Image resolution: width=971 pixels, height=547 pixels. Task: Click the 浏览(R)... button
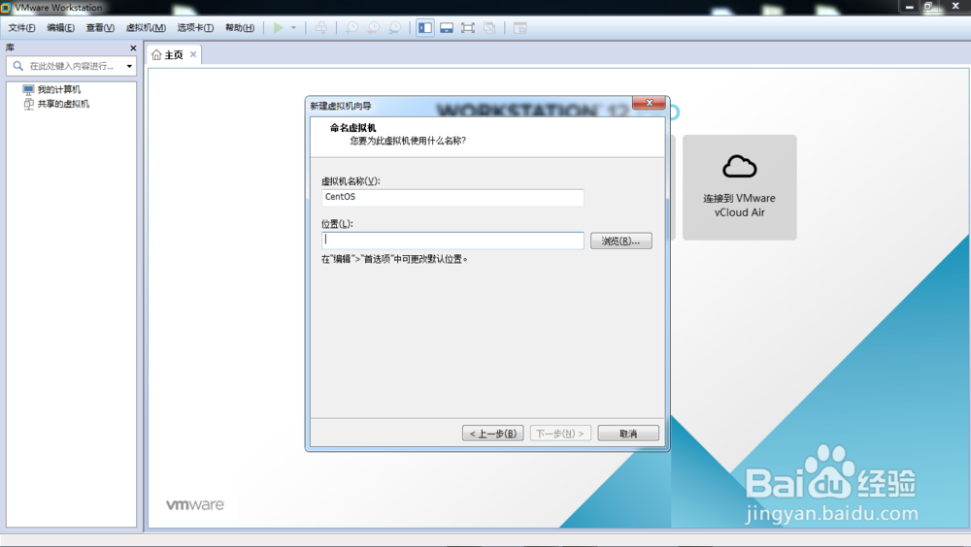620,241
